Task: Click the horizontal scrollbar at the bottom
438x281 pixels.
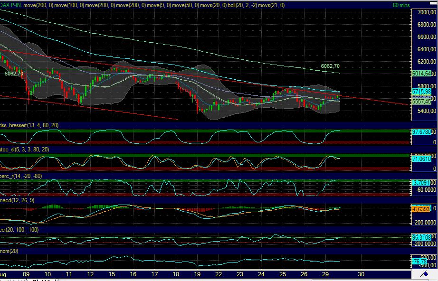Action: [x=238, y=280]
